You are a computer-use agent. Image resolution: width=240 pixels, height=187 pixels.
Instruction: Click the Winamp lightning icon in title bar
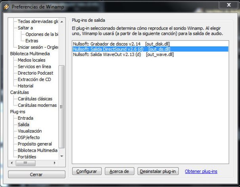coord(6,7)
